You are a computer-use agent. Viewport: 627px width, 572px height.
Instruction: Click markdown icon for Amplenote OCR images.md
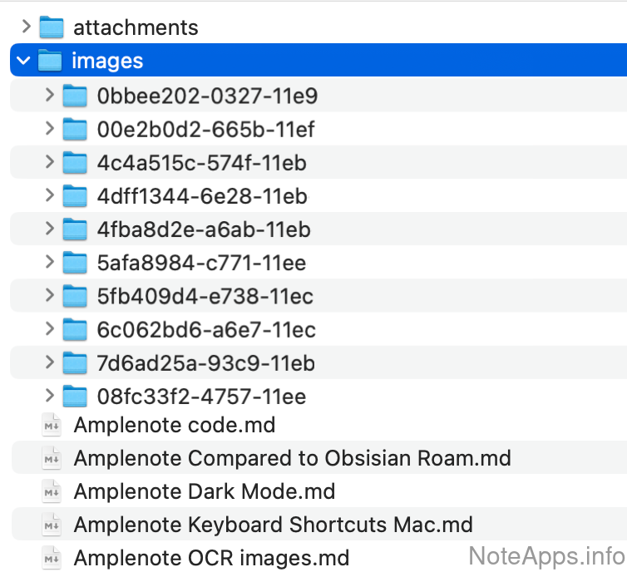point(52,558)
